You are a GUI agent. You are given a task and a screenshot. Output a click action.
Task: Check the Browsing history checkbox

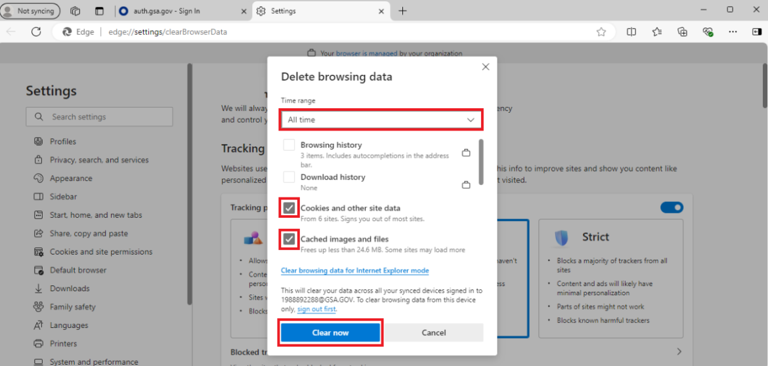click(289, 145)
